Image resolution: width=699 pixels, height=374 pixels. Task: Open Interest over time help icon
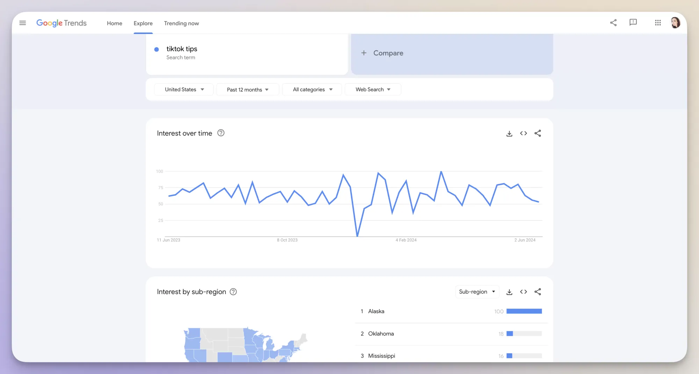click(221, 133)
